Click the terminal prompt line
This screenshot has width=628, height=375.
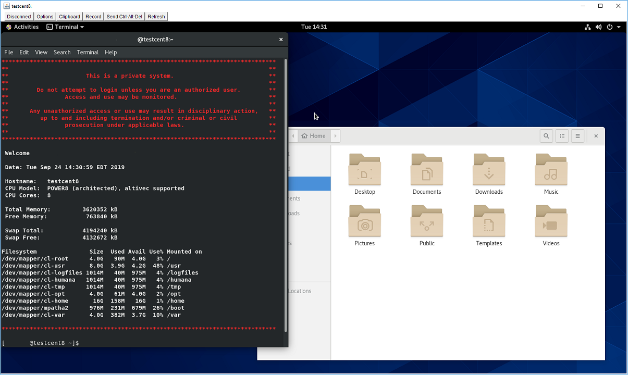pos(41,343)
